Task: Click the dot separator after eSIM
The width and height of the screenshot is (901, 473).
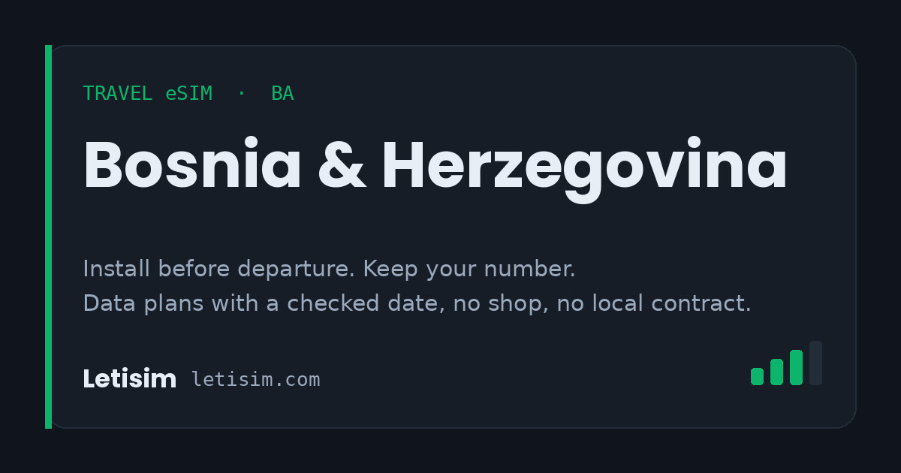Action: (x=242, y=94)
